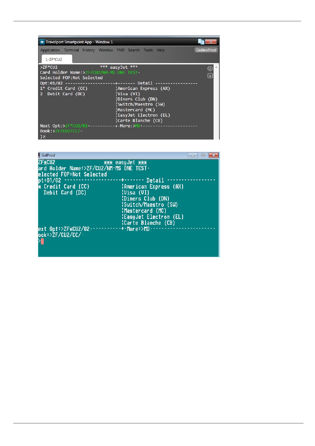Click the green MD more command
This screenshot has width=315, height=446.
tap(138, 126)
